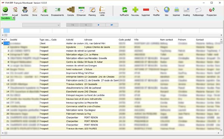Click bottom horizontal scrollbar right arrow
224x139 pixels.
coord(218,133)
